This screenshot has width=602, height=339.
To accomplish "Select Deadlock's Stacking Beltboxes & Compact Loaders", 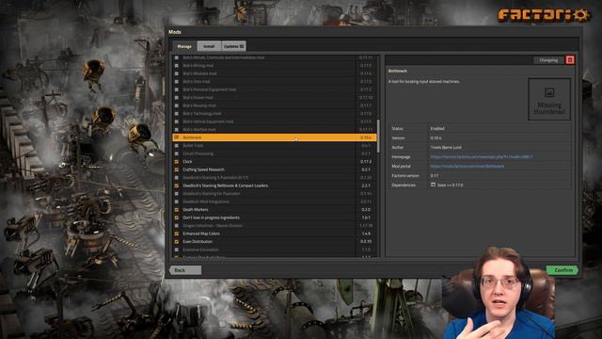I will point(274,186).
